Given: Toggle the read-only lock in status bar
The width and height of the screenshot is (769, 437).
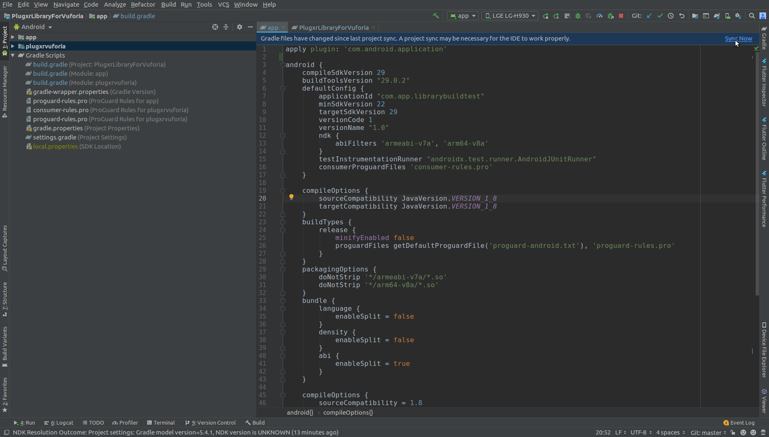Looking at the screenshot, I should click(x=733, y=432).
